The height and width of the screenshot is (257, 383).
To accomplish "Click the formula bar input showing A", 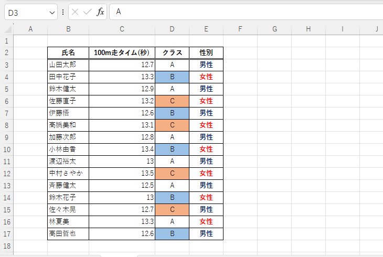I will [246, 12].
